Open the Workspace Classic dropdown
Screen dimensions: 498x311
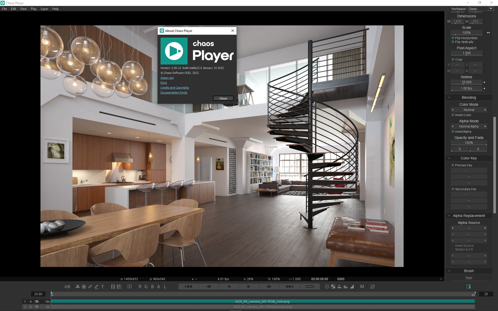(480, 9)
